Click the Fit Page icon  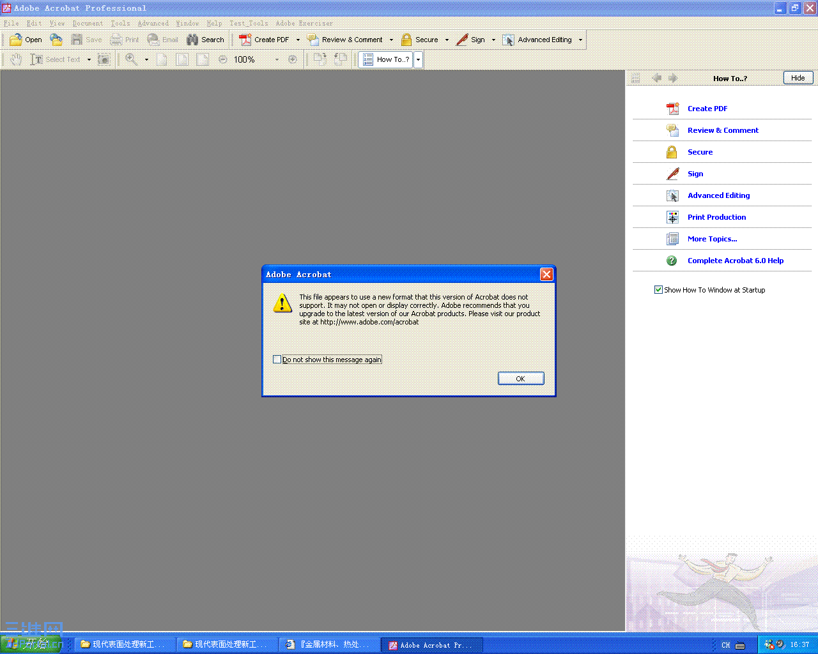(182, 59)
